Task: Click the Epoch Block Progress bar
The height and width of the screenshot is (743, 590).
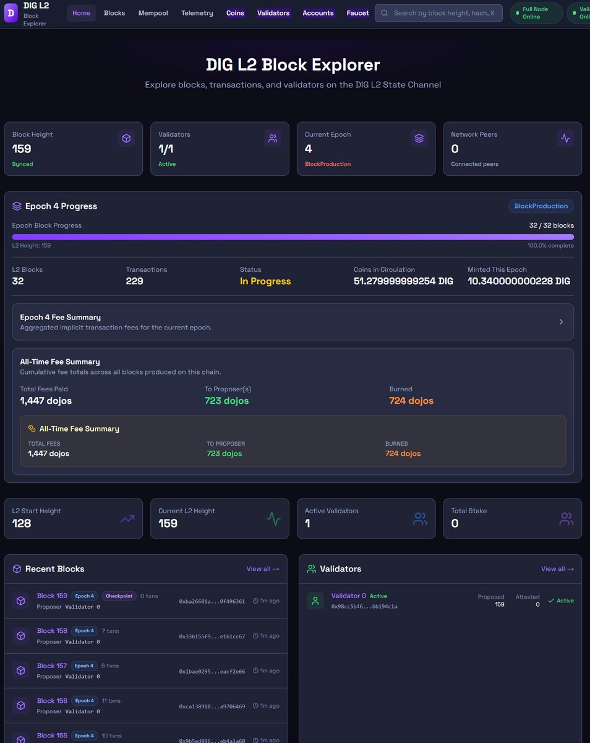Action: pyautogui.click(x=293, y=237)
